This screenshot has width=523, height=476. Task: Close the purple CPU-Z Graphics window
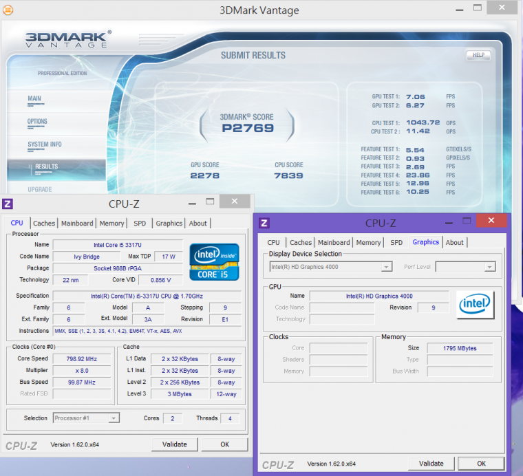point(491,221)
